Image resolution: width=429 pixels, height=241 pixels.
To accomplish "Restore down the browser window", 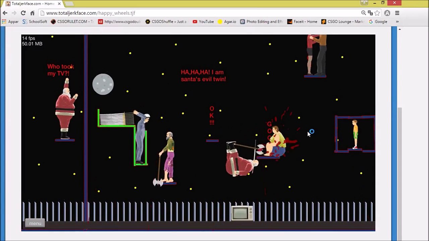I will [383, 3].
